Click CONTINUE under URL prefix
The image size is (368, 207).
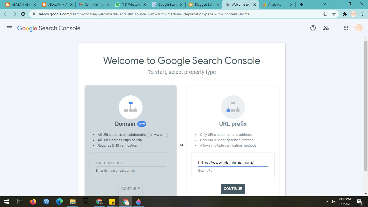tap(233, 189)
